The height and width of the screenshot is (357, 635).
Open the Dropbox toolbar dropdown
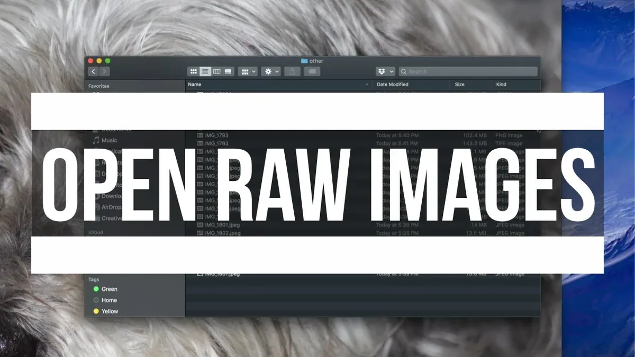[385, 71]
